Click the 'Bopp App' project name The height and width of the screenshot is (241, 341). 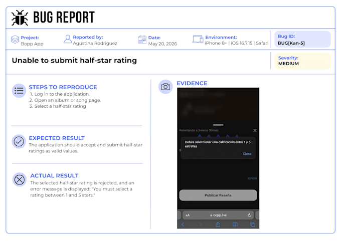[32, 44]
